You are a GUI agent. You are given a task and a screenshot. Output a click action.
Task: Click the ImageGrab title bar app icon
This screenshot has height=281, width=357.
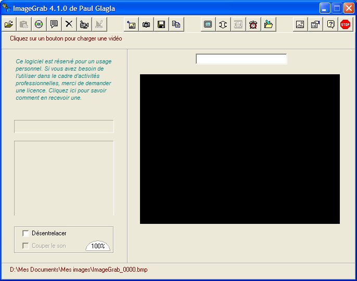7,8
